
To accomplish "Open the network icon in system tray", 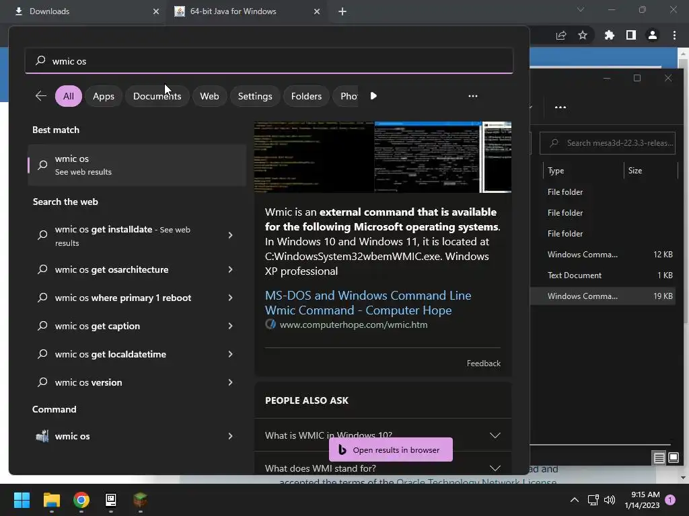I will coord(593,500).
